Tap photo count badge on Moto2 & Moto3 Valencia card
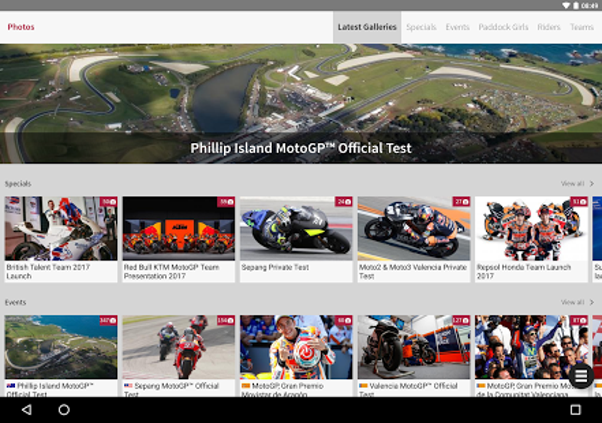 click(x=462, y=202)
